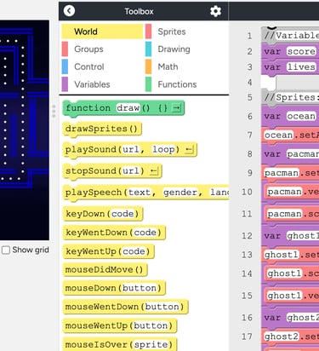Image resolution: width=319 pixels, height=351 pixels.
Task: Select the var ghost2 block
Action: 290,318
